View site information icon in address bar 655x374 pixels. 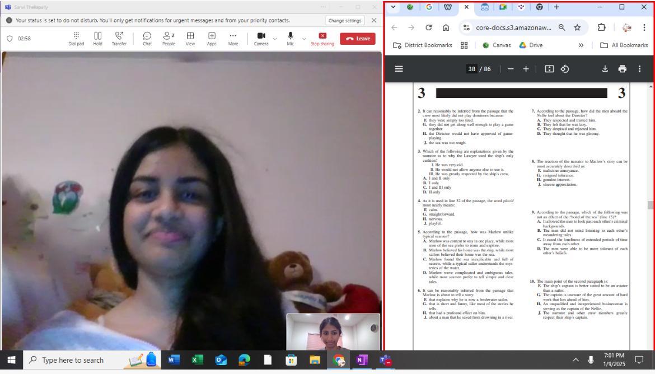click(466, 27)
